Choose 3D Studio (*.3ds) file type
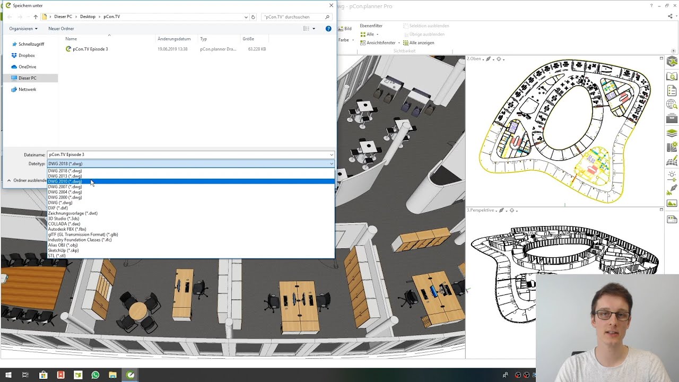The image size is (679, 382). point(191,219)
